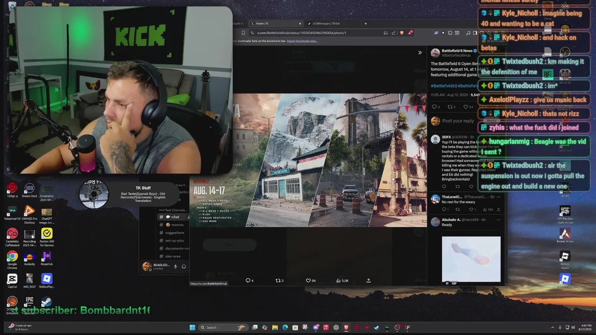Open Microsoft Edge from the taskbar

coord(285,328)
